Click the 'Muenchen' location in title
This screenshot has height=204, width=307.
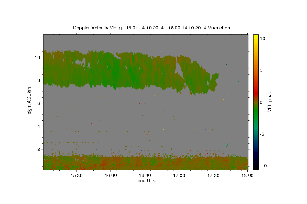[x=219, y=28]
